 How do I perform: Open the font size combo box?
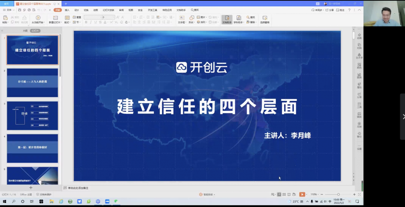click(108, 17)
